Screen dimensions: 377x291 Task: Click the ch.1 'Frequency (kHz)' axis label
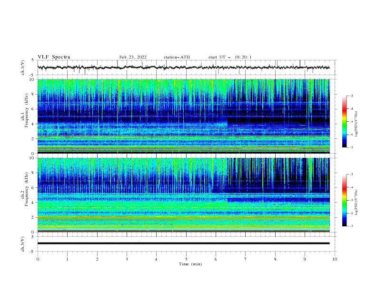coord(27,111)
